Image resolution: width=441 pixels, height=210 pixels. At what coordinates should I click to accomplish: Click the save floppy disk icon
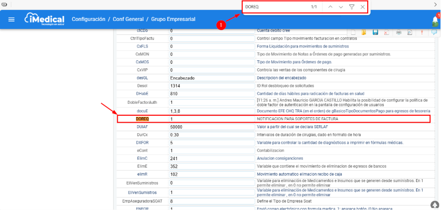[375, 32]
